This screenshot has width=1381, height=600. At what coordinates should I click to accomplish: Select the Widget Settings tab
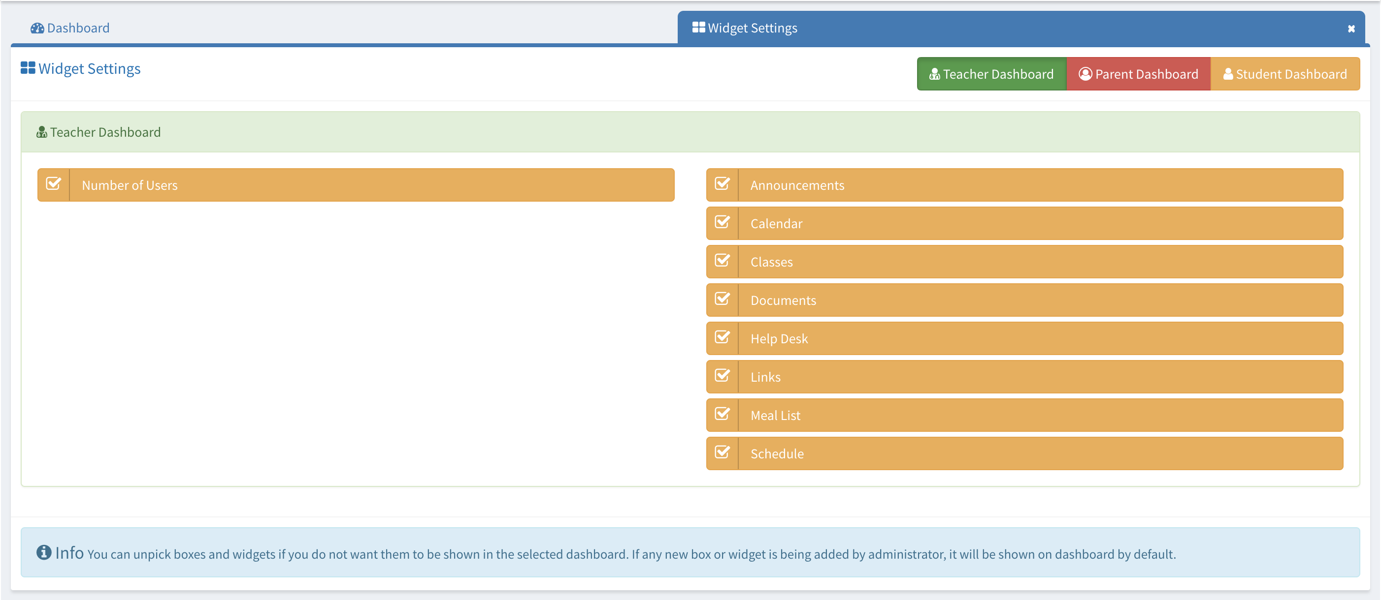click(752, 28)
